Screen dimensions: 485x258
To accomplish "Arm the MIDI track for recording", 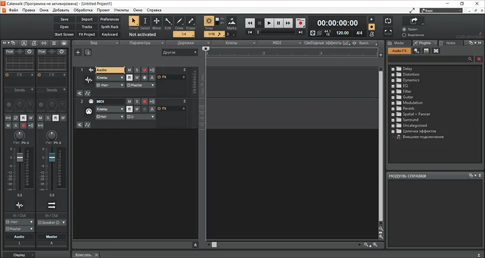I will point(144,102).
